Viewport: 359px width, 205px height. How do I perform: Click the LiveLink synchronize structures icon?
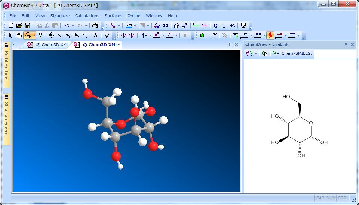(x=249, y=53)
